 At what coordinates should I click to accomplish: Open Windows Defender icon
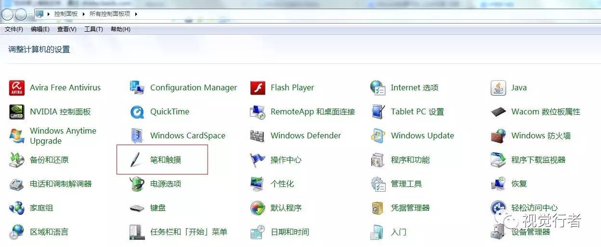pos(258,136)
